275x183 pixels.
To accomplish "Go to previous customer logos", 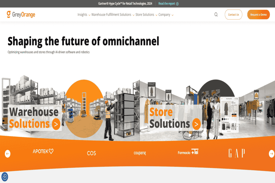I will tap(8, 154).
